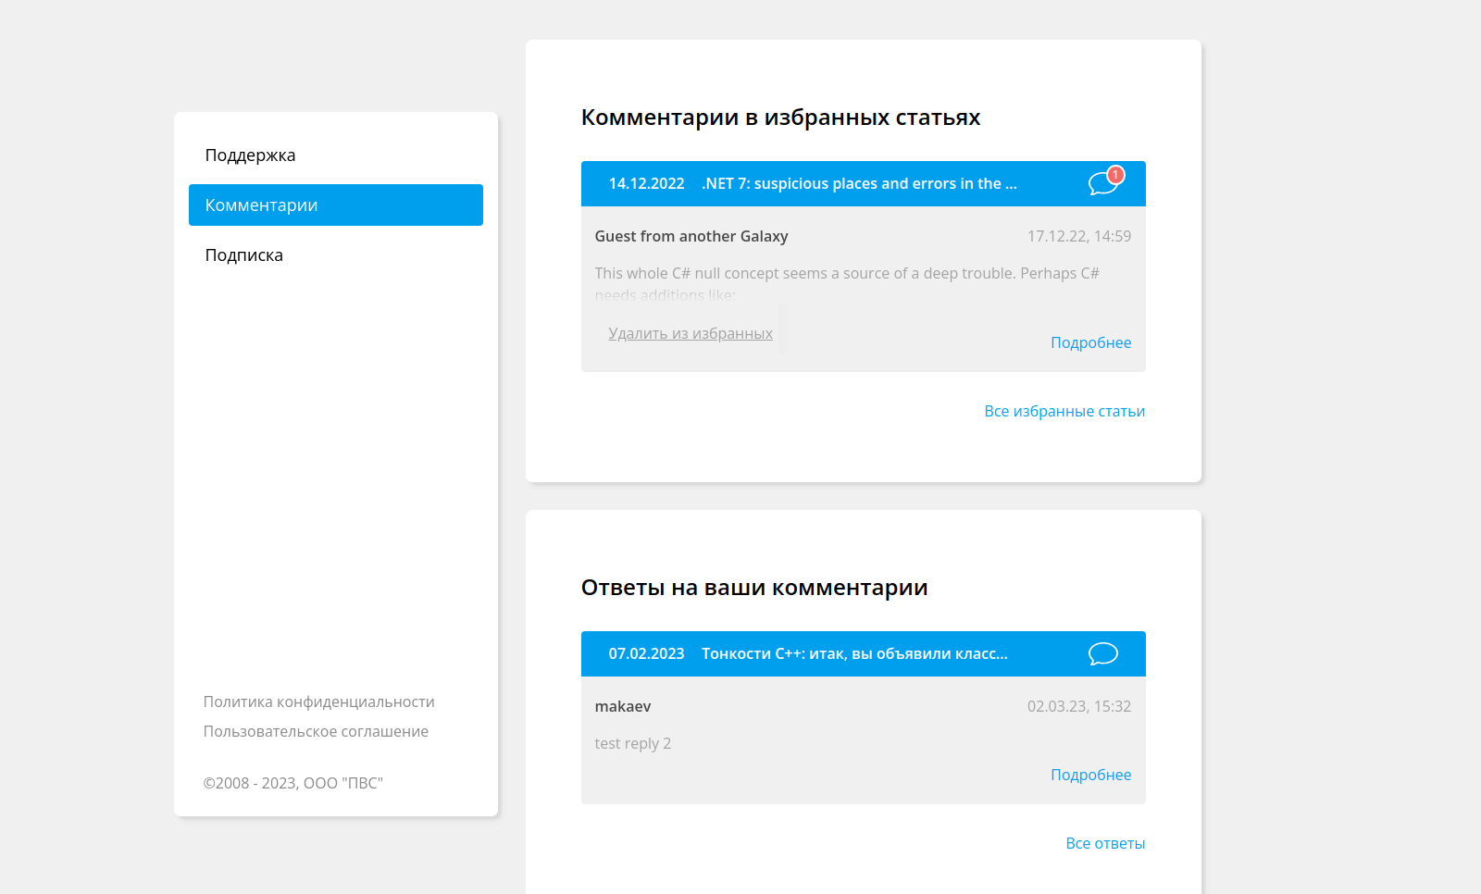Click the Guest from another Galaxy username
The image size is (1481, 894).
[x=691, y=236]
